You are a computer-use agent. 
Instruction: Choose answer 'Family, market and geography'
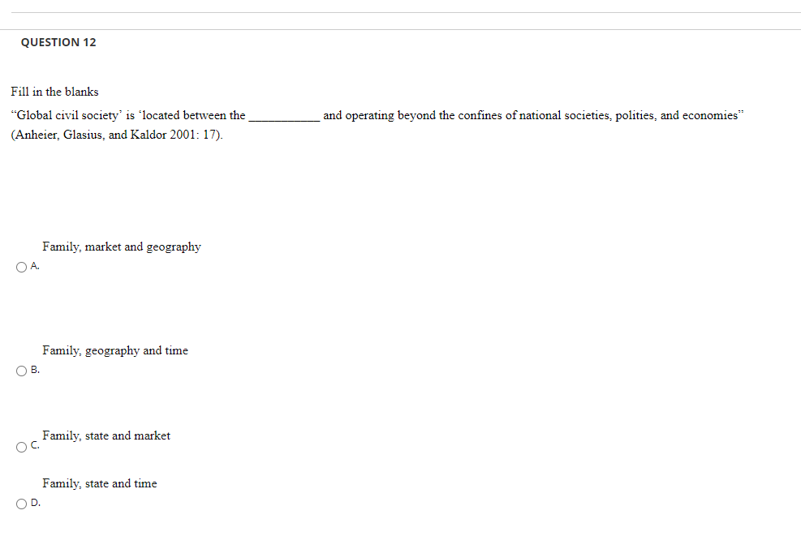122,247
